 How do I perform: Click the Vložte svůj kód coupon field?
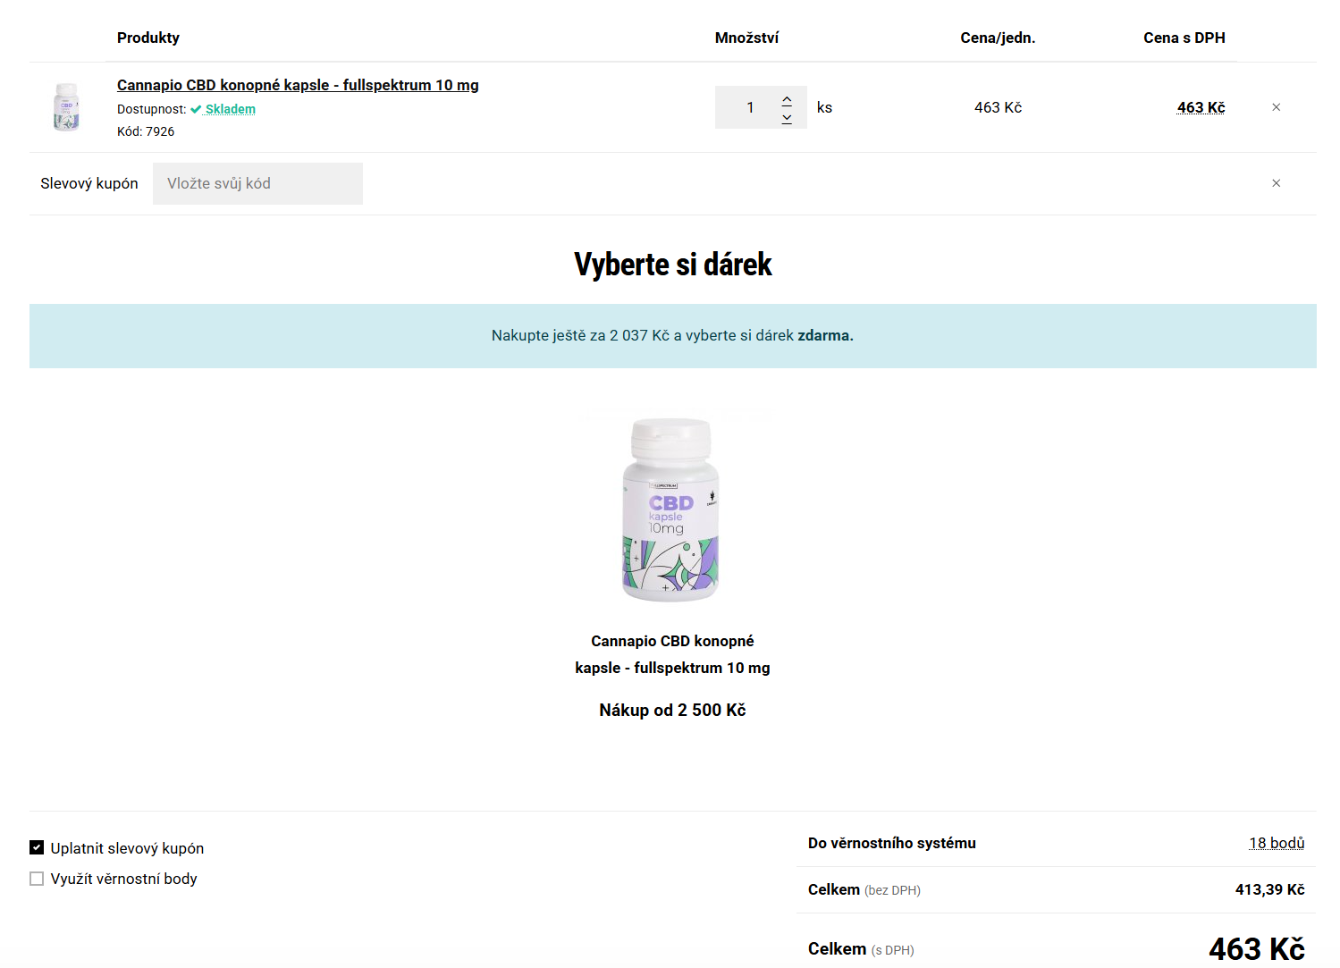(x=257, y=183)
